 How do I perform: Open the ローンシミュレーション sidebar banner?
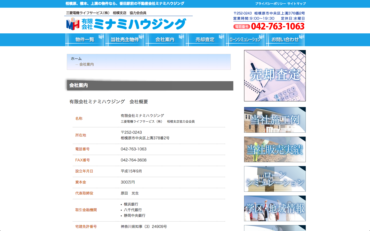click(275, 179)
